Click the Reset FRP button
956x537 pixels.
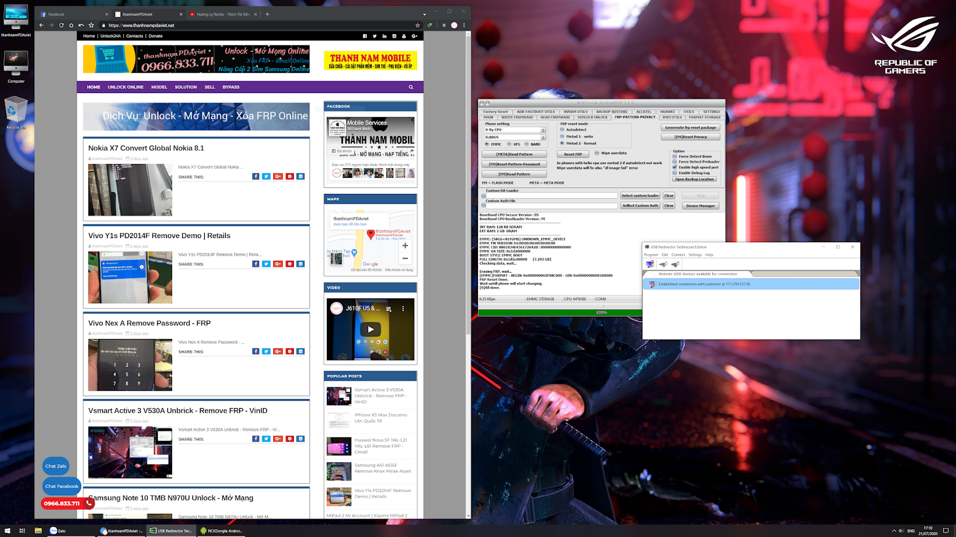click(x=573, y=154)
